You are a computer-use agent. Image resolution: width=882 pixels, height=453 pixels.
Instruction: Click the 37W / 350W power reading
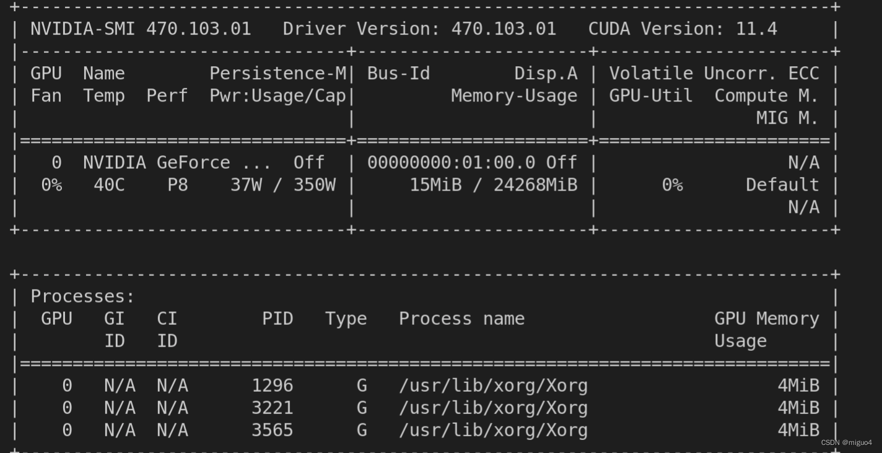(x=283, y=185)
